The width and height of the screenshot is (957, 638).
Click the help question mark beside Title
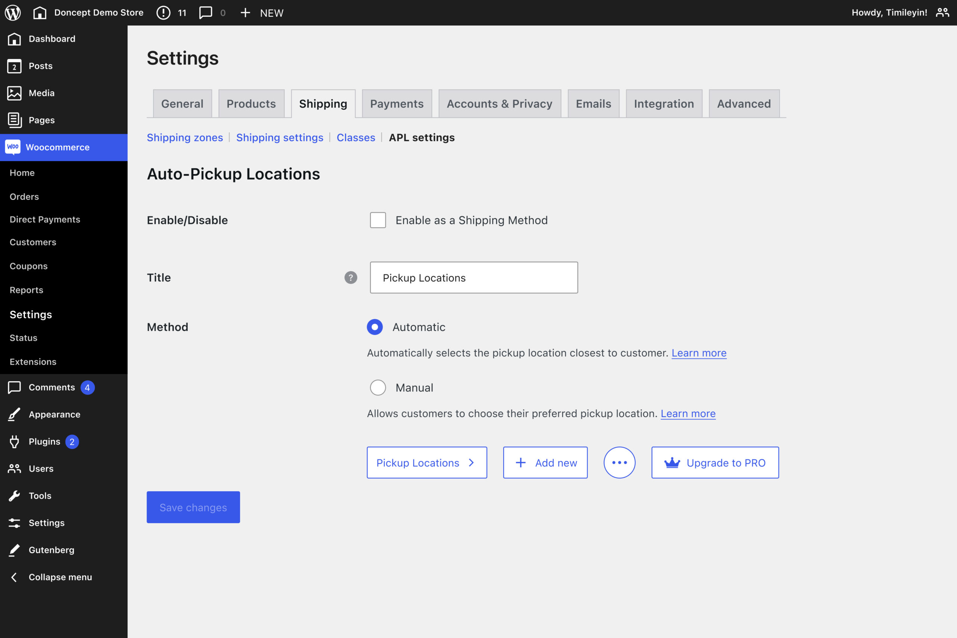(x=351, y=277)
